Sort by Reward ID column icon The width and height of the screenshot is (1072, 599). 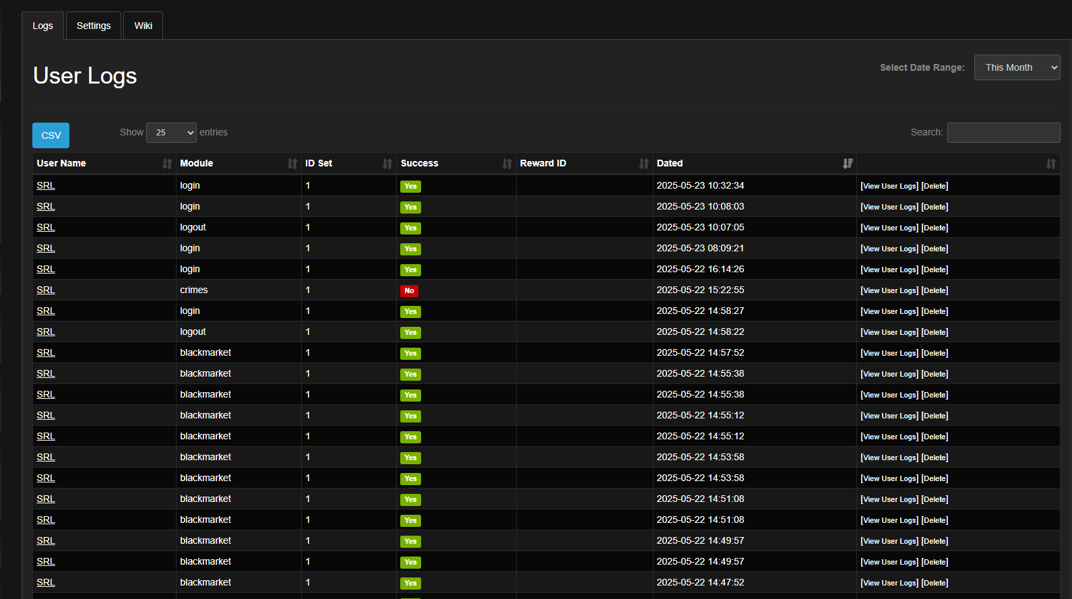643,164
